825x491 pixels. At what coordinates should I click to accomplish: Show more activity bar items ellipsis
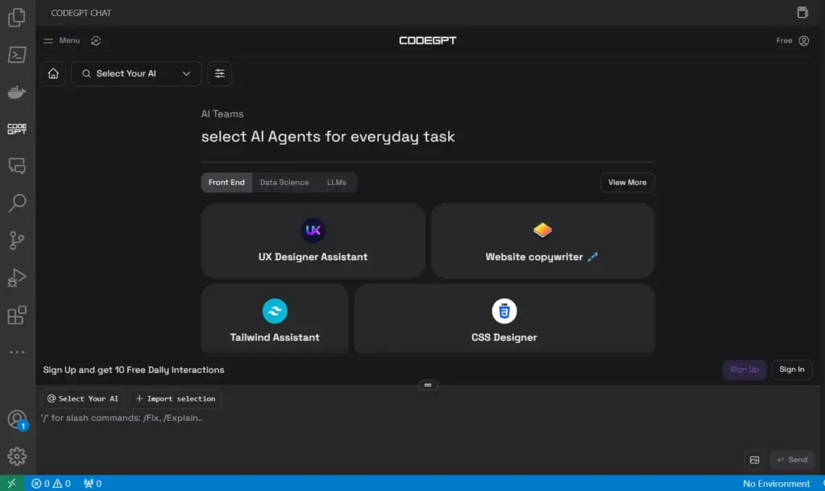[17, 352]
